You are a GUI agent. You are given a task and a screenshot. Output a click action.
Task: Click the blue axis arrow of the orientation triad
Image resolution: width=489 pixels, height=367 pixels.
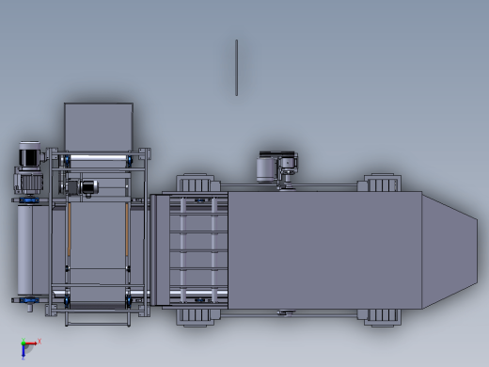pos(24,352)
